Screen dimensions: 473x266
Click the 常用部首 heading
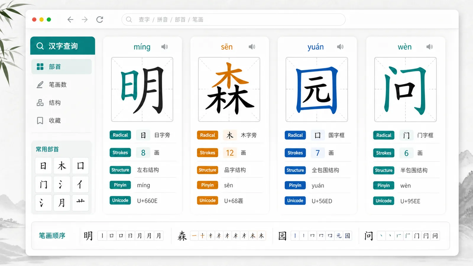(47, 149)
